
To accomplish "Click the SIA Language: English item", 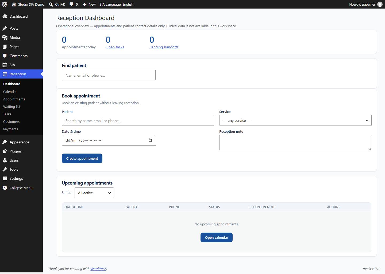I will pyautogui.click(x=116, y=4).
